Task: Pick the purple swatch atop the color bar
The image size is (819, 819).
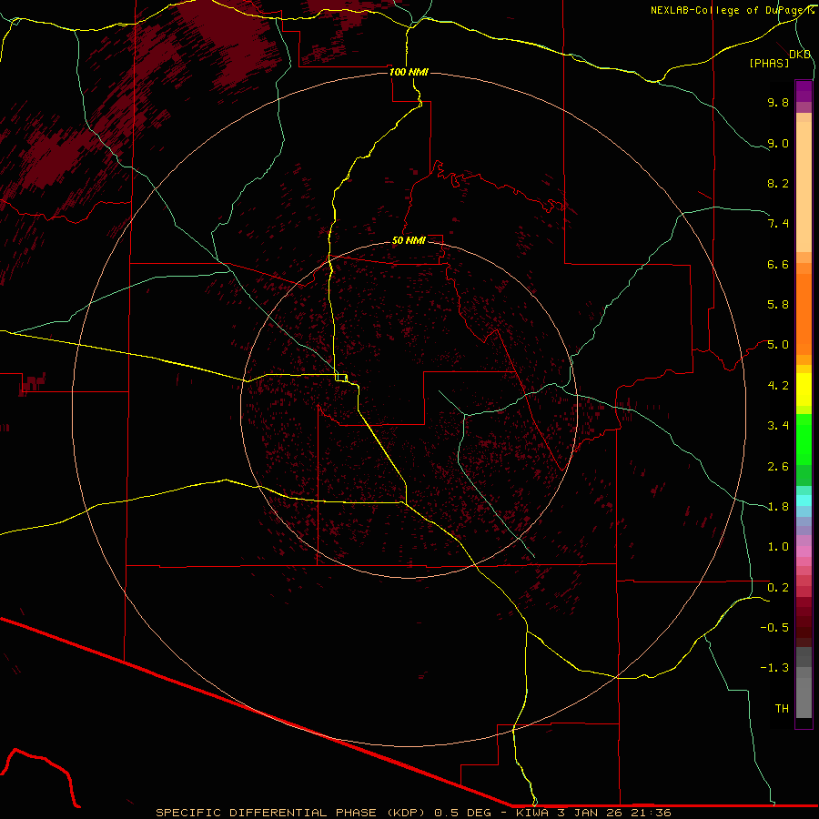Action: 804,91
